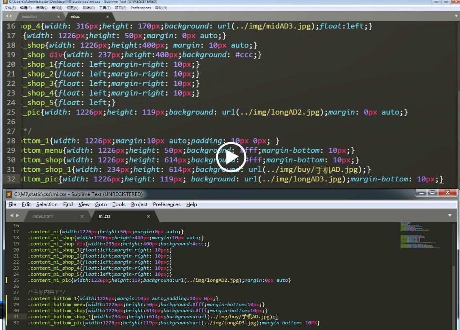Open tab list dropdown in upper window
The image size is (460, 330).
click(454, 16)
